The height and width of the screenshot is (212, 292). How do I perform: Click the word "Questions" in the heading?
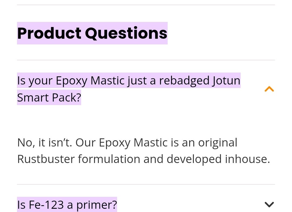[126, 33]
